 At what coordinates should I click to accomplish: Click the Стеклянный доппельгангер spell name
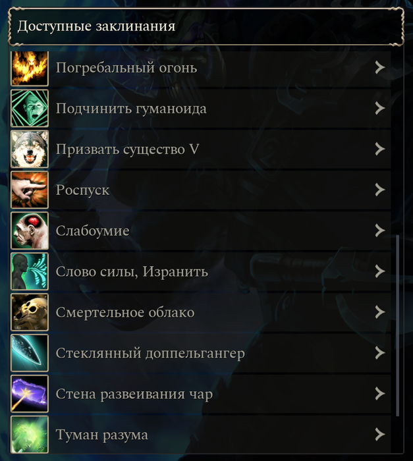click(150, 353)
